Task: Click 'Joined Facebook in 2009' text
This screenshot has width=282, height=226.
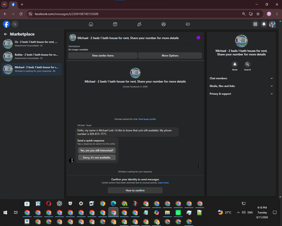Action: click(135, 86)
